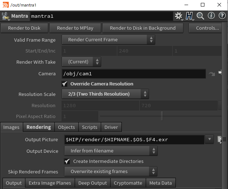Click the Houdini H icon in the header
228x189 pixels.
pyautogui.click(x=189, y=16)
